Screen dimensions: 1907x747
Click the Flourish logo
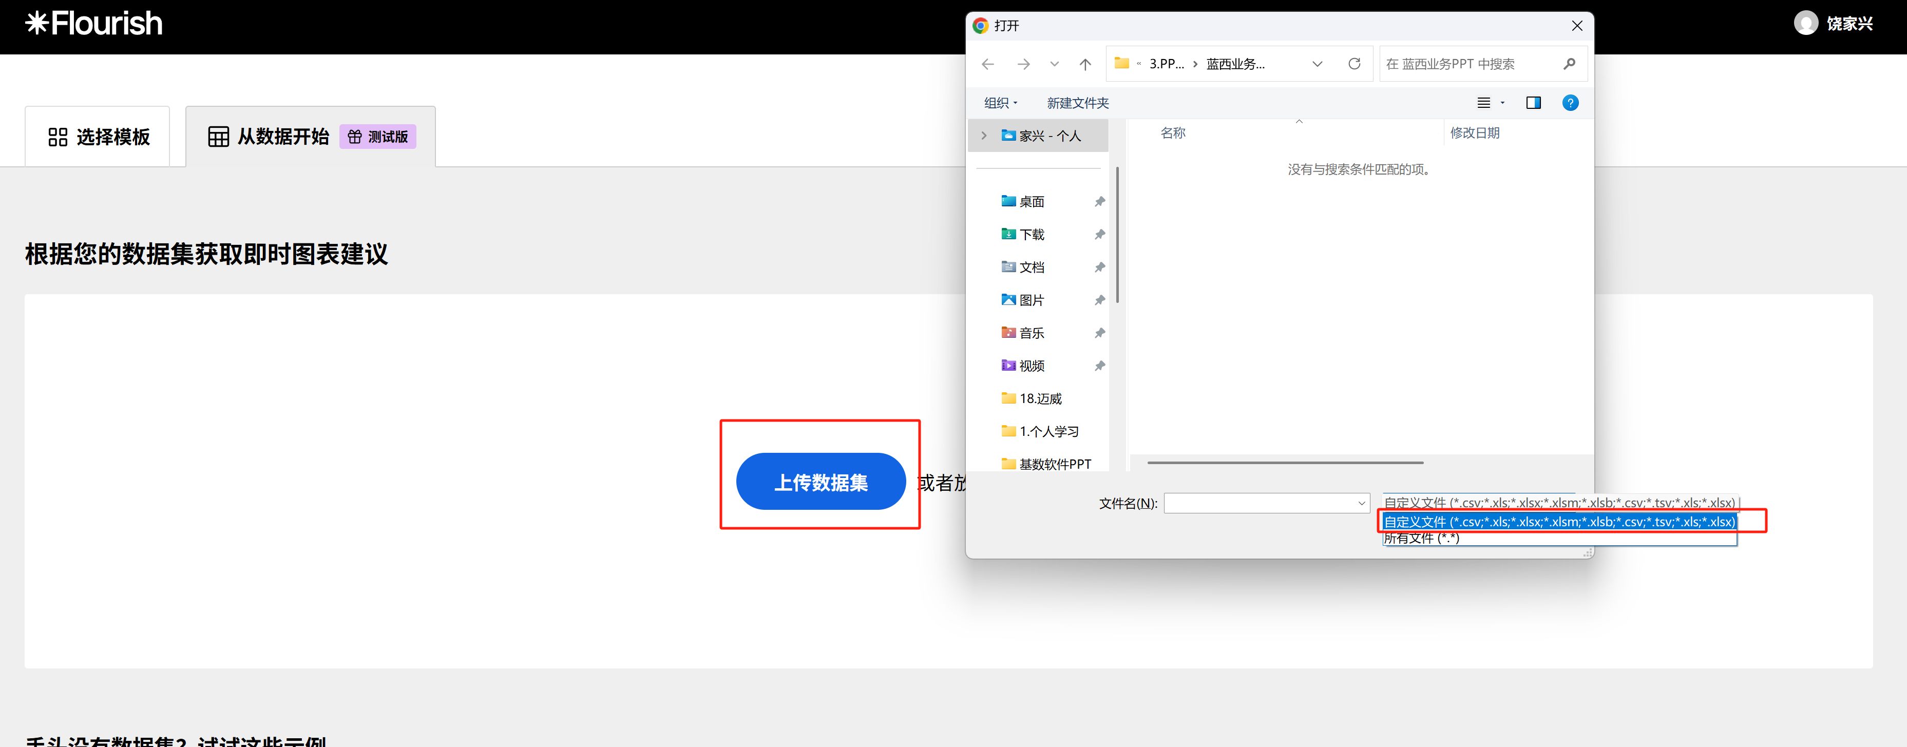click(94, 23)
